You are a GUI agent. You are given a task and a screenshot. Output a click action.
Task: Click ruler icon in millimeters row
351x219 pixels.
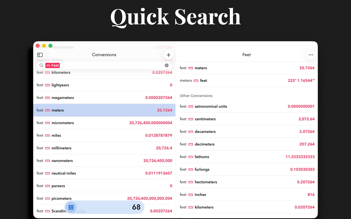[x=47, y=148]
